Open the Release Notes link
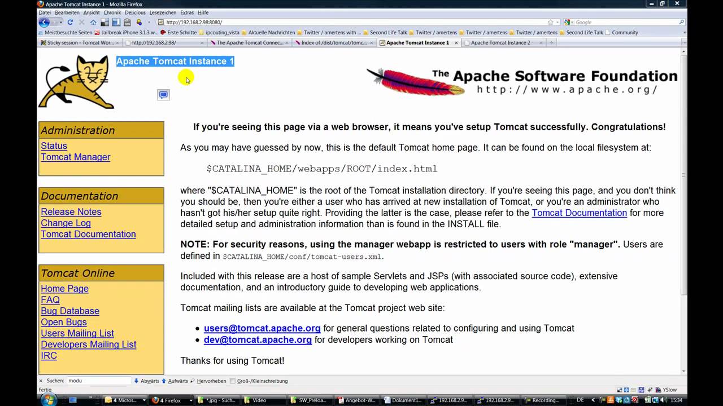The width and height of the screenshot is (723, 406). tap(71, 212)
